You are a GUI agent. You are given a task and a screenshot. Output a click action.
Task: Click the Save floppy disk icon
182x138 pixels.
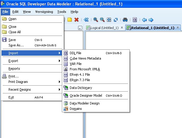tap(4, 40)
